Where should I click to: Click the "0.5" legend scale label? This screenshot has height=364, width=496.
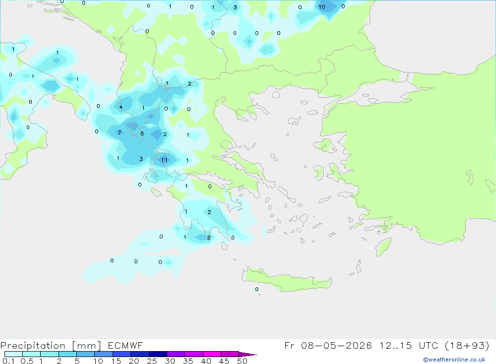click(27, 361)
